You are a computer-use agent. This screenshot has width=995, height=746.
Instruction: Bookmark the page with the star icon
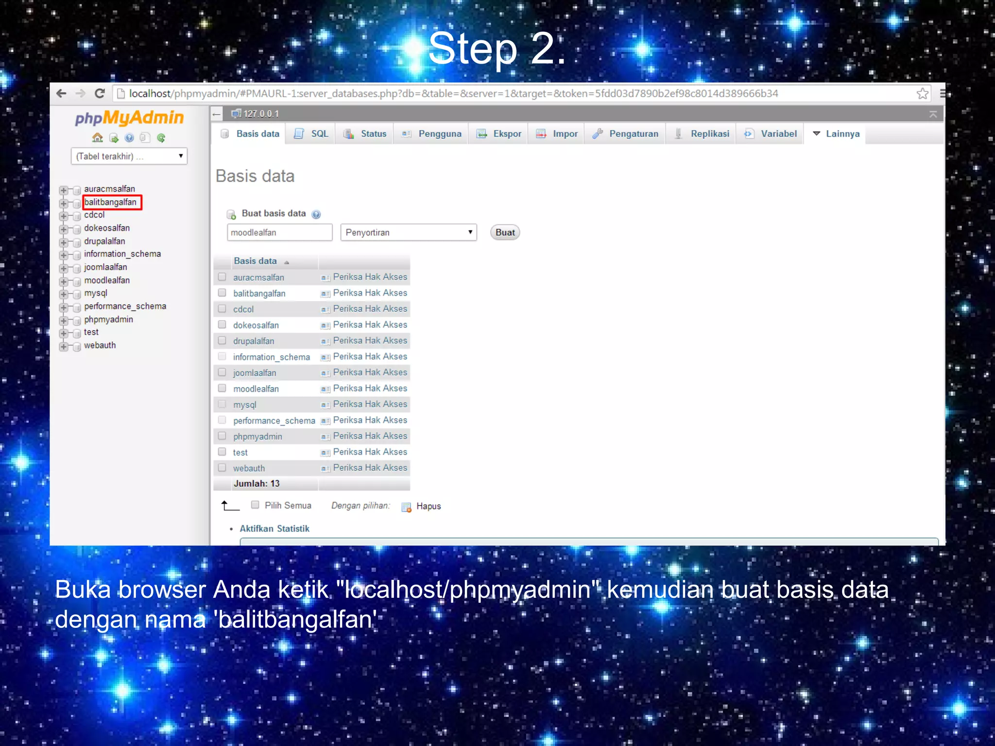coord(923,93)
